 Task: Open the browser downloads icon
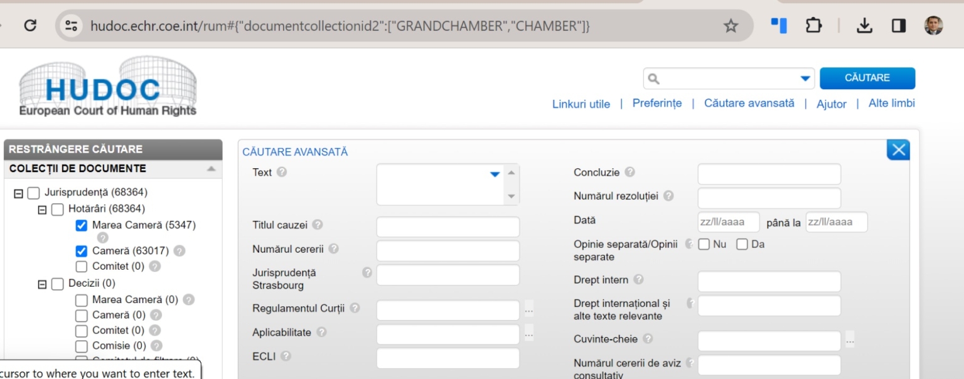point(865,26)
